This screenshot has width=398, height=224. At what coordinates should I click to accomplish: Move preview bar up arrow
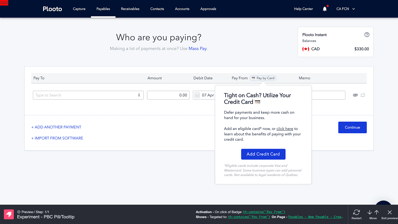coord(376,212)
